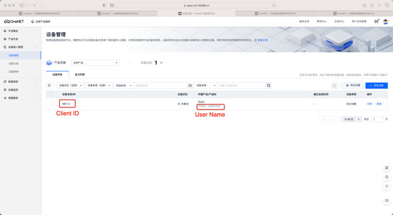393x215 pixels.
Task: Switch to the 设备列表 tab
Action: (57, 74)
